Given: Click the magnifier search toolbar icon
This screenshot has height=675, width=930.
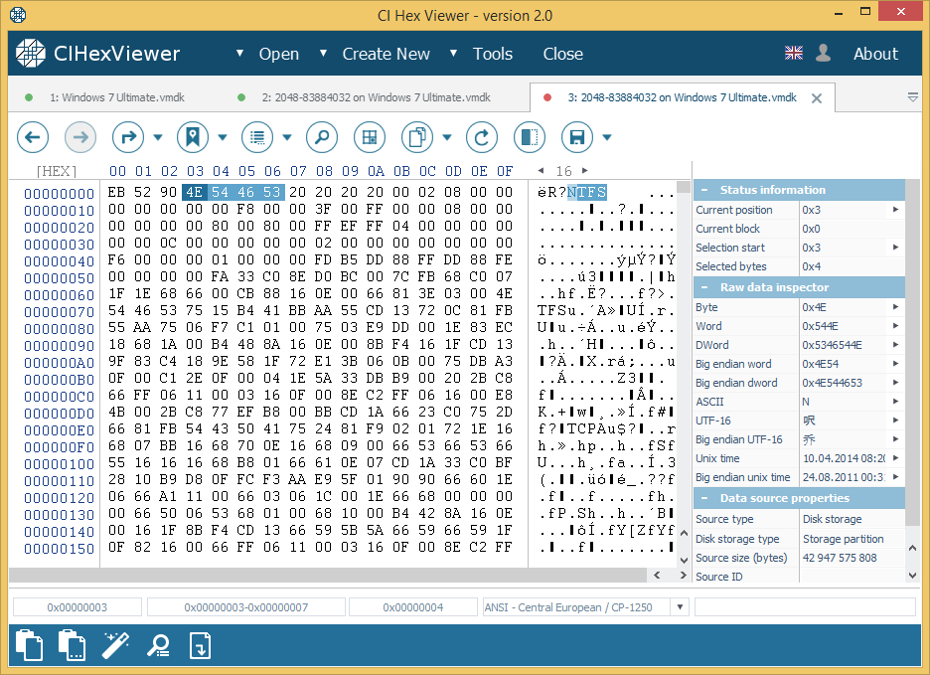Looking at the screenshot, I should click(x=322, y=138).
